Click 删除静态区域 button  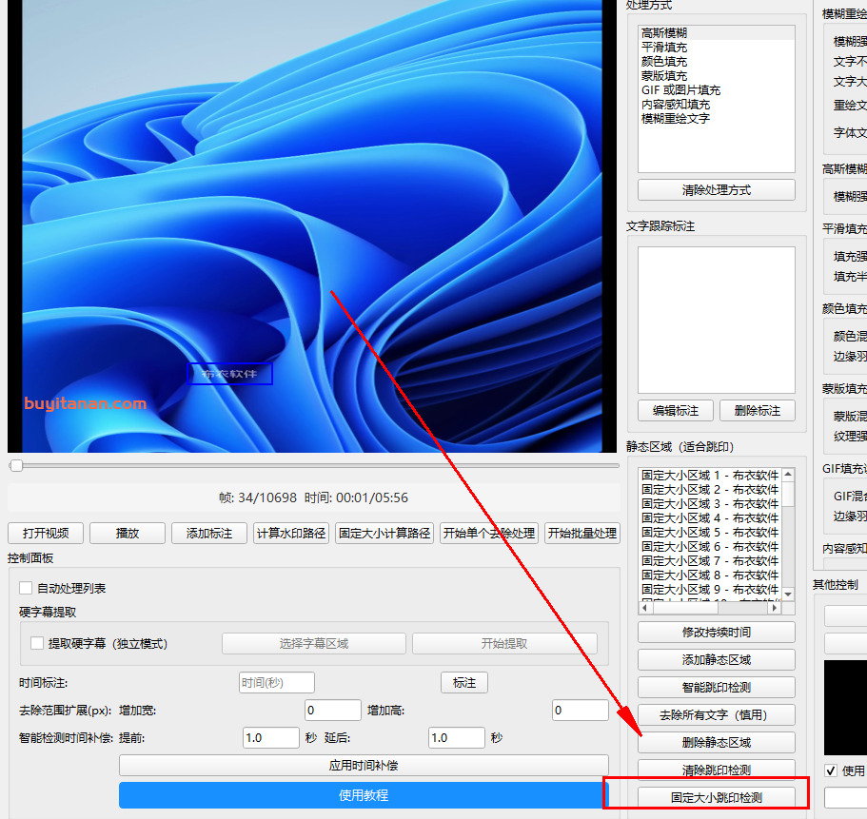click(x=716, y=742)
